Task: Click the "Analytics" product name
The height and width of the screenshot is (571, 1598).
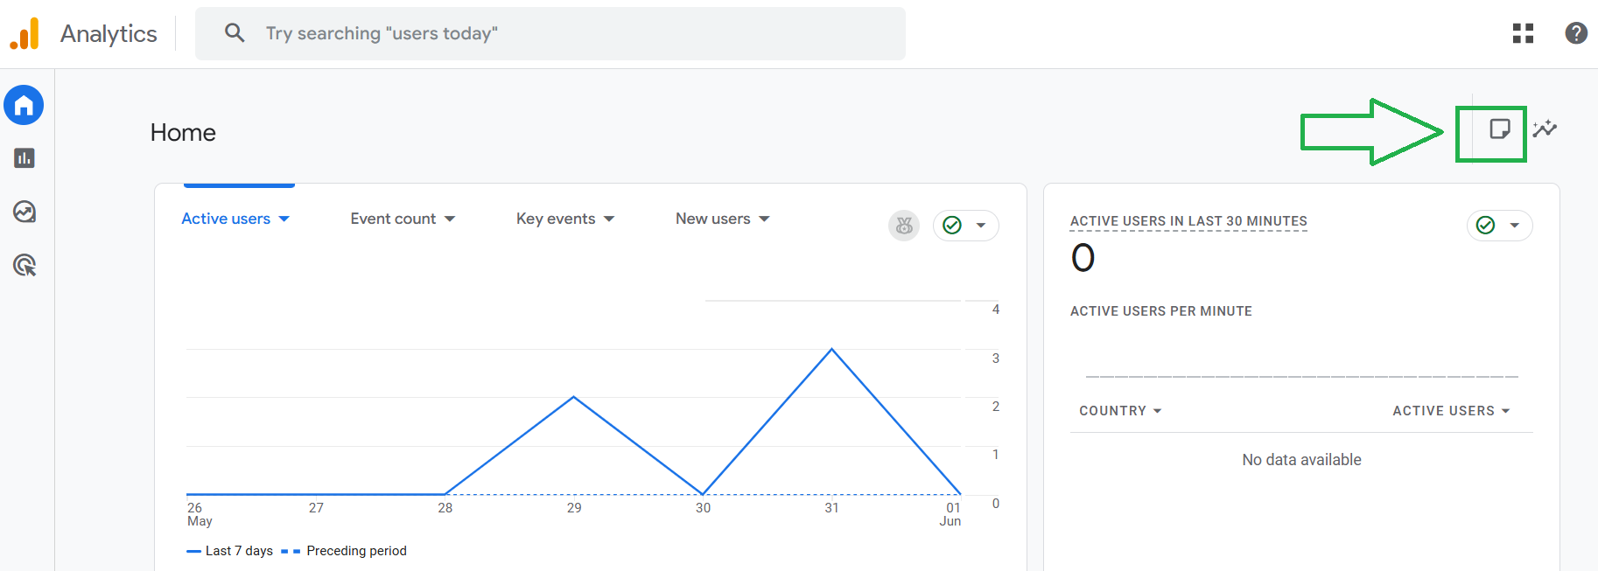Action: (x=109, y=33)
